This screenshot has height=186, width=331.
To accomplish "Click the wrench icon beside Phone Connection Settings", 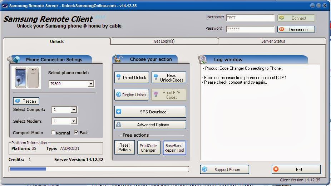I will [x=13, y=59].
